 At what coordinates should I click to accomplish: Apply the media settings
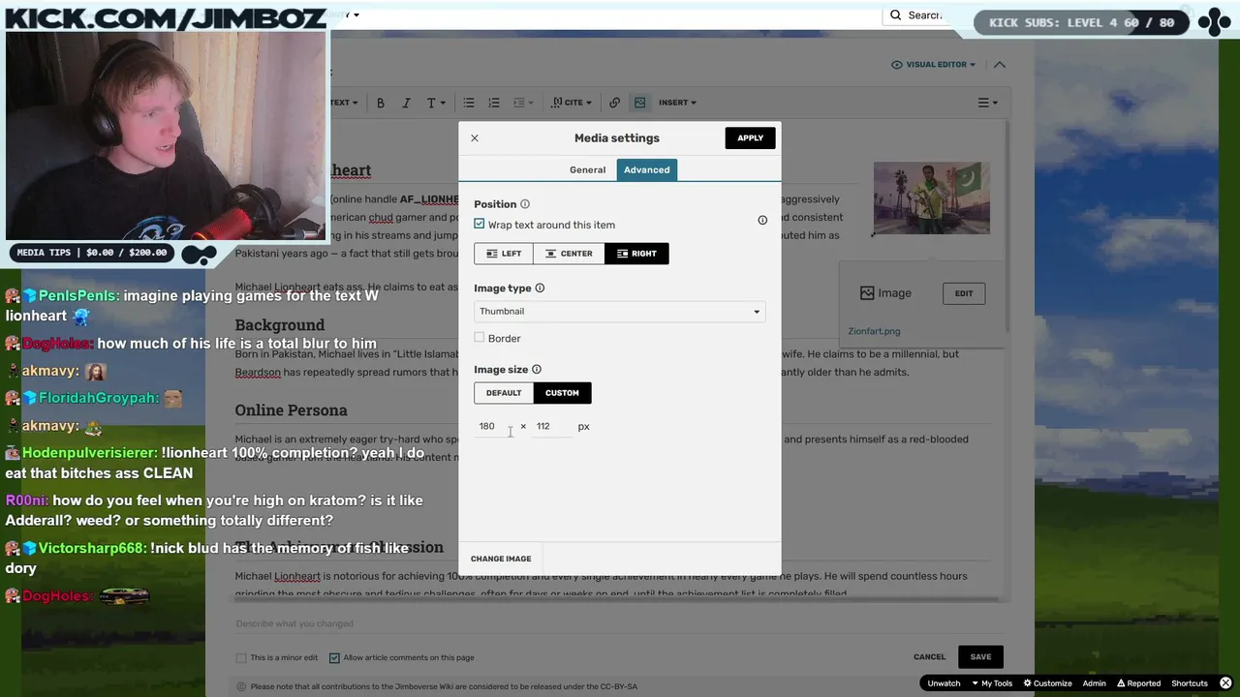coord(750,137)
